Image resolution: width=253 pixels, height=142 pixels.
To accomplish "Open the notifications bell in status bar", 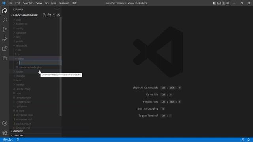I will coord(249,140).
